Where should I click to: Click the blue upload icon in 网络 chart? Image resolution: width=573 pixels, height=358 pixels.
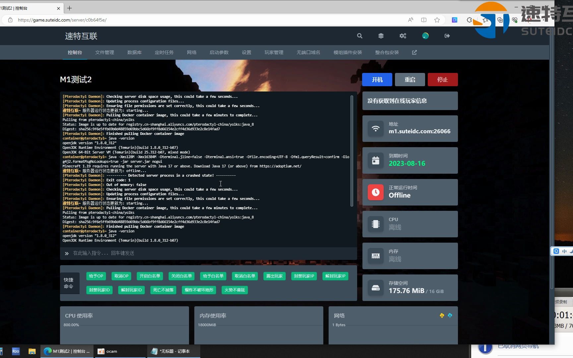pyautogui.click(x=450, y=316)
